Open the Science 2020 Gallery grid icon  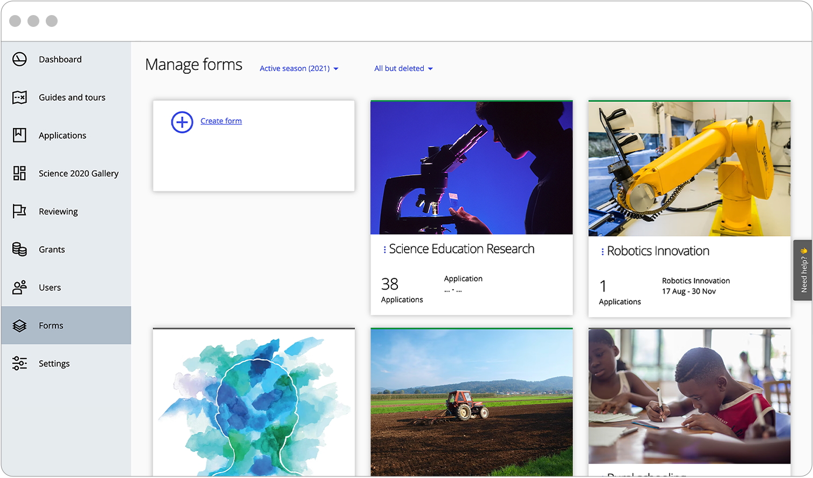point(19,173)
